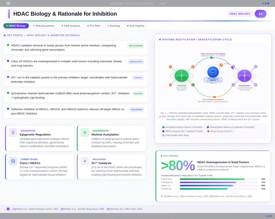Image resolution: width=275 pixels, height=219 pixels.
Task: Select the purple deacetylated histone graphic
Action: tap(244, 76)
